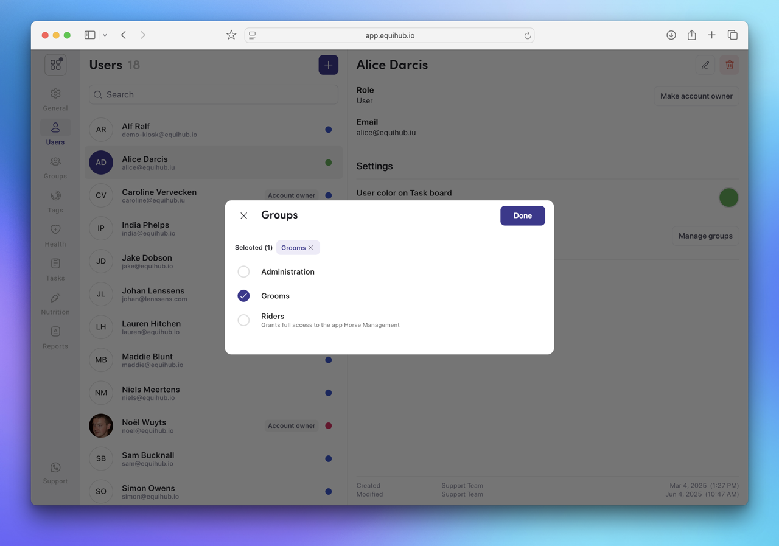Open the apps grid icon in sidebar
The height and width of the screenshot is (546, 779).
point(55,65)
